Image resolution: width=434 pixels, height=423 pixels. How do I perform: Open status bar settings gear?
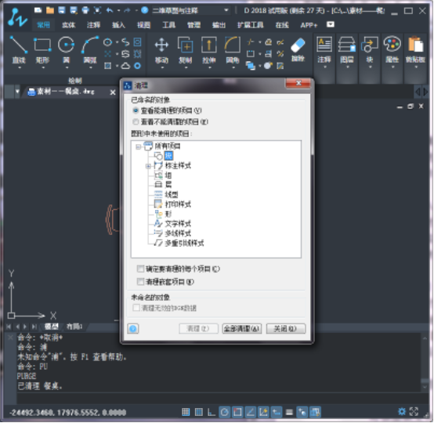coord(402,412)
